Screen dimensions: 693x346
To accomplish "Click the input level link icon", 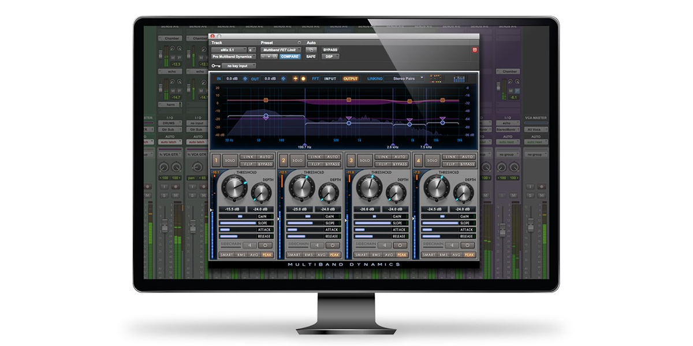I will [245, 78].
